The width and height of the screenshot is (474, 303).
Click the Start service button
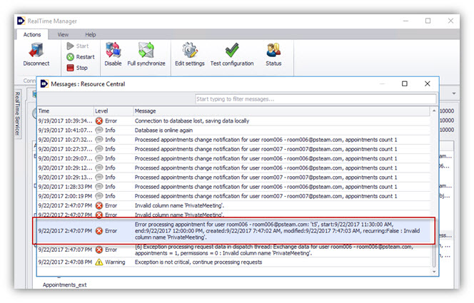pyautogui.click(x=78, y=46)
